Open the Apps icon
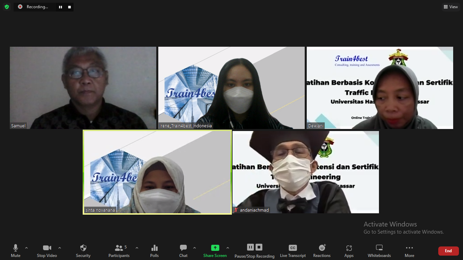 click(x=349, y=251)
